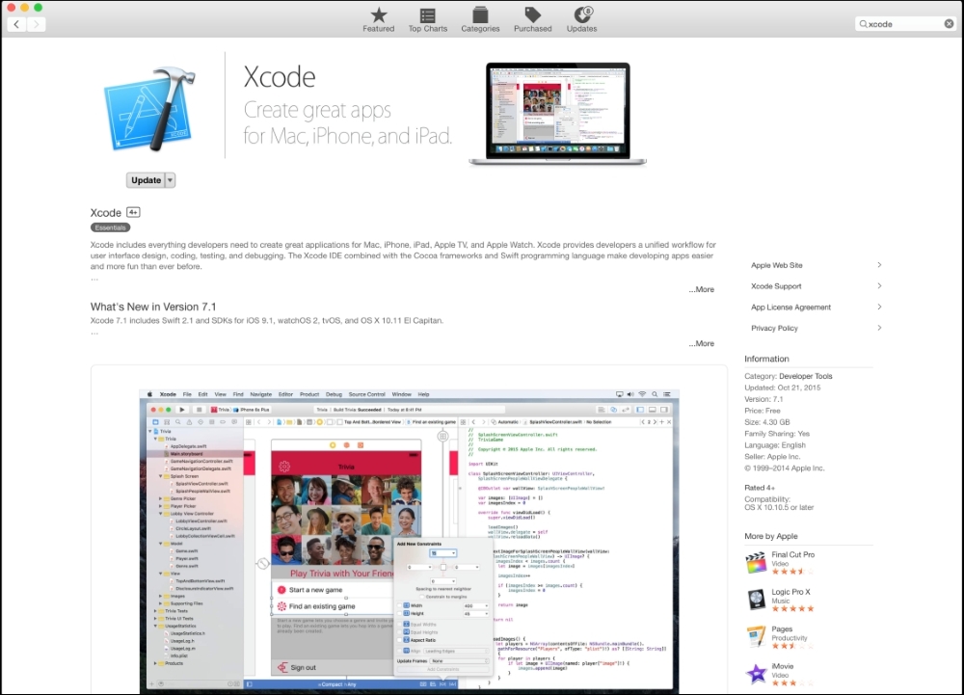Open Privacy Policy link
This screenshot has width=964, height=695.
pyautogui.click(x=774, y=328)
